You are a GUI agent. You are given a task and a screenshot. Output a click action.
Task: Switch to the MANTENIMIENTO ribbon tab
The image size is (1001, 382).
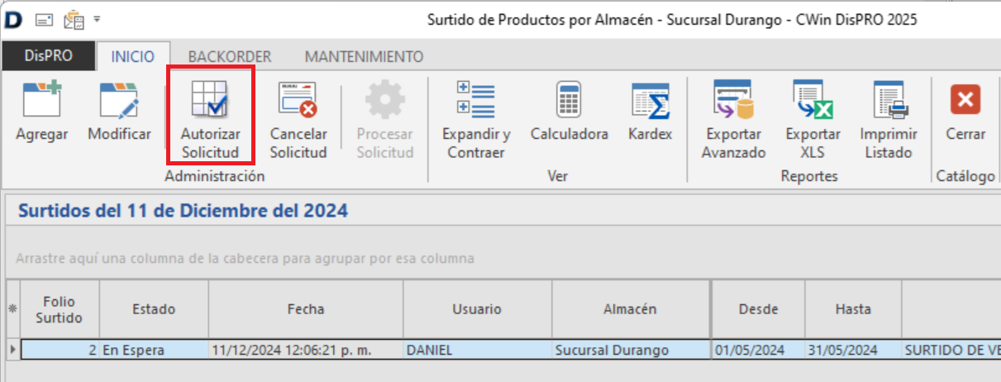coord(364,56)
